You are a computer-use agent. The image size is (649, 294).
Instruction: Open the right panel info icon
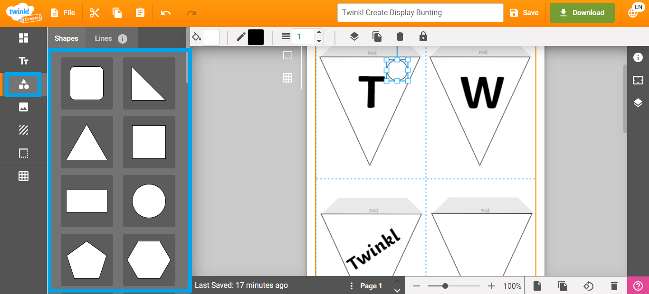point(638,57)
